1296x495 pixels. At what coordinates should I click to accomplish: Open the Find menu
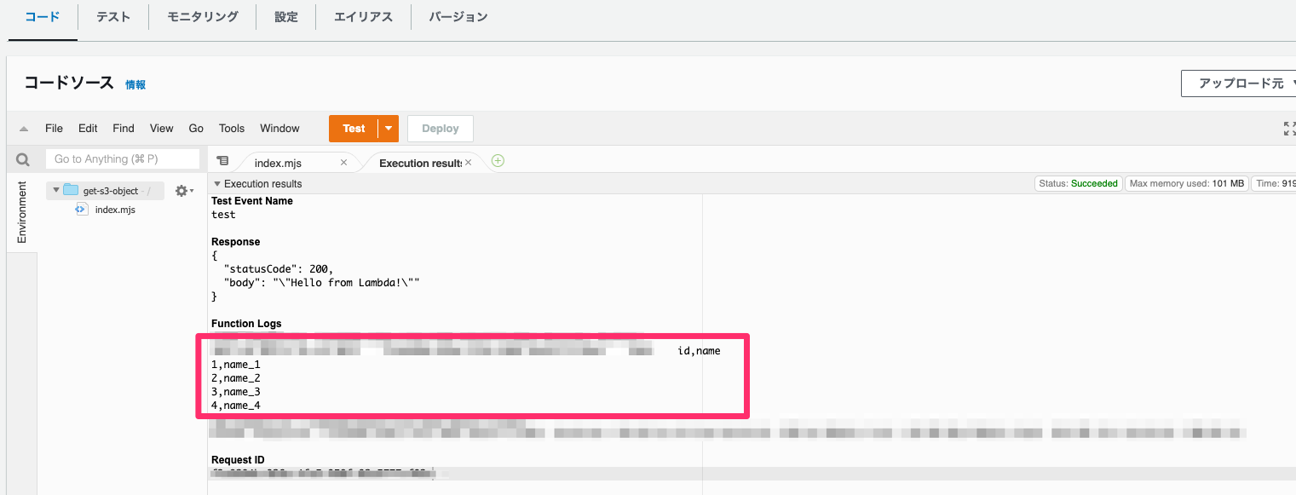click(124, 129)
